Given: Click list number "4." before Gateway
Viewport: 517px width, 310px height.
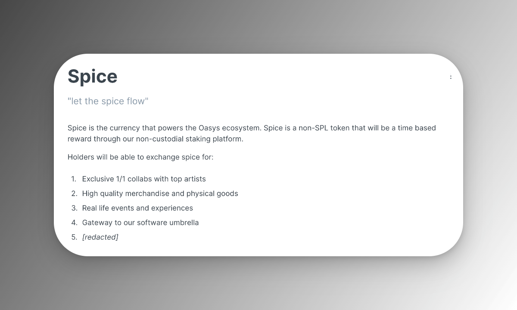Looking at the screenshot, I should click(74, 223).
